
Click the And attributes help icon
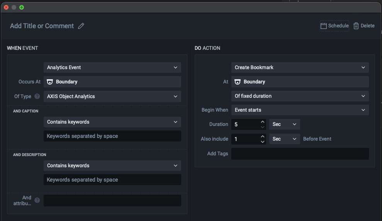[x=37, y=200]
